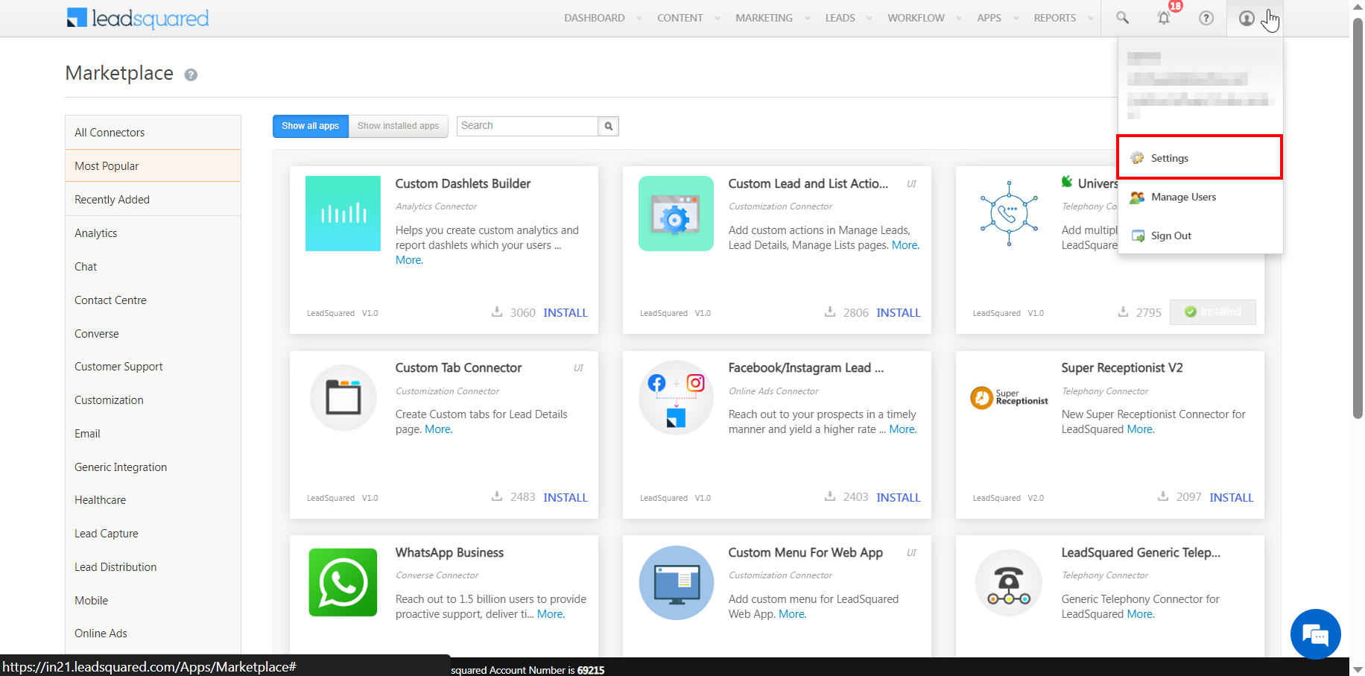
Task: Select Settings from the user menu
Action: pos(1200,157)
